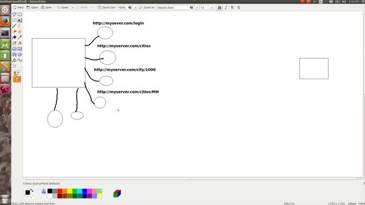Open the Undo history dropdown arrow
The width and height of the screenshot is (365, 205).
[73, 7]
